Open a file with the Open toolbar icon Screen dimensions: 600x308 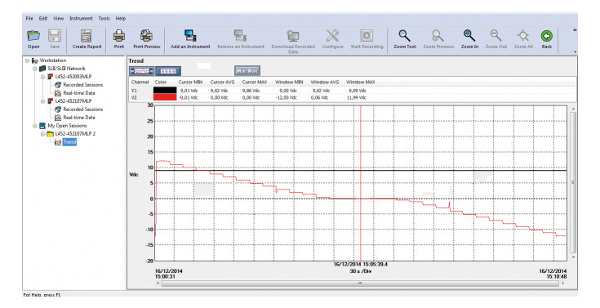tap(33, 36)
